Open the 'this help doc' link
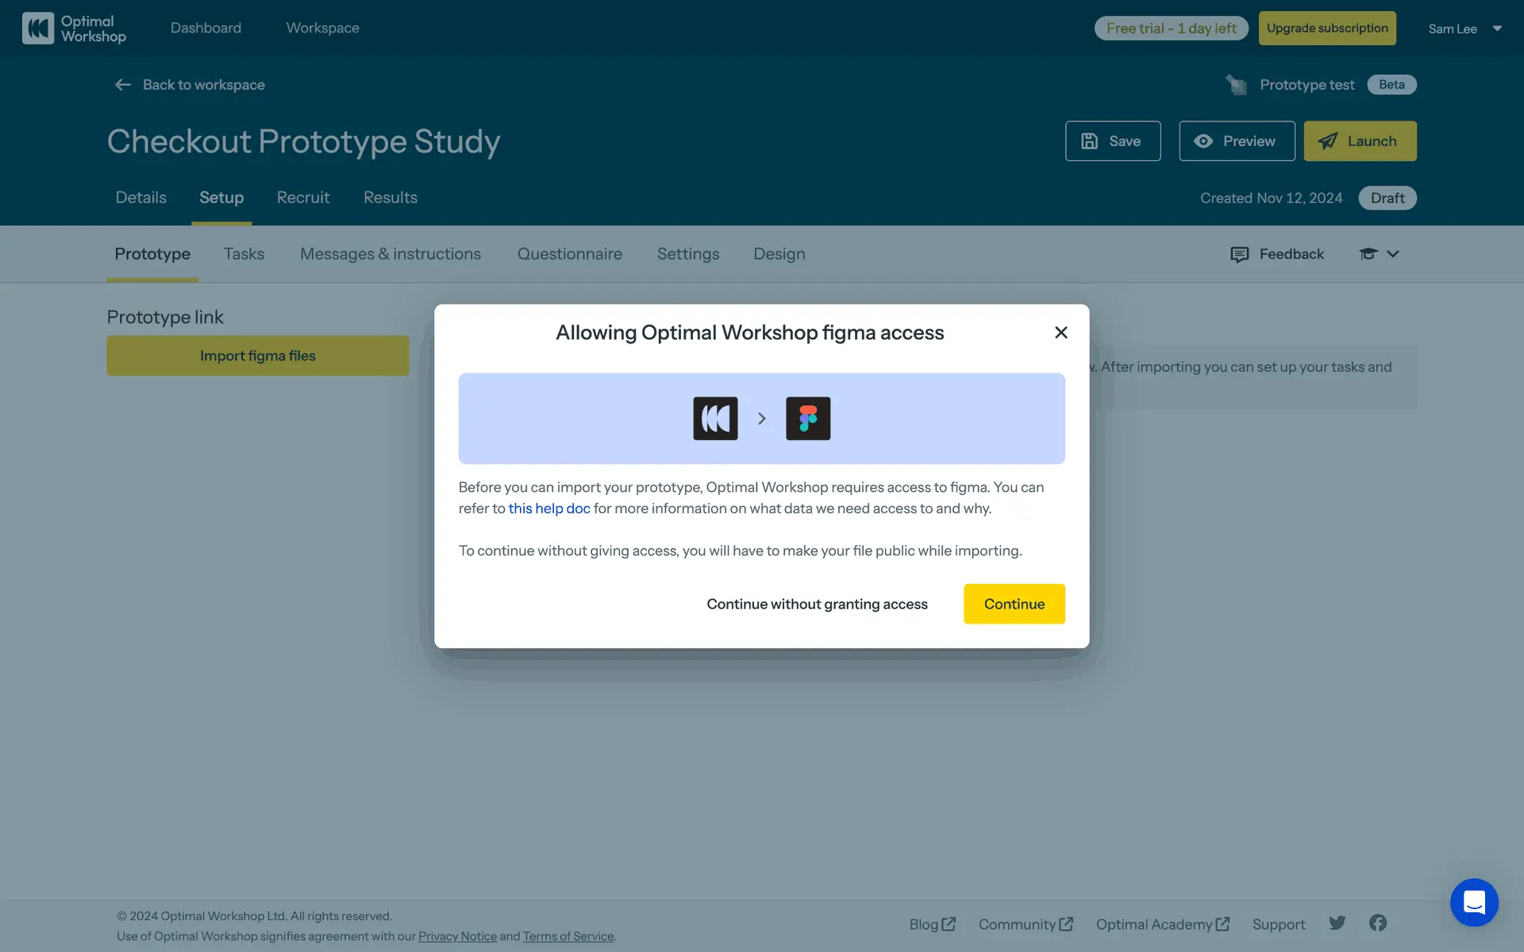This screenshot has width=1524, height=952. point(549,509)
